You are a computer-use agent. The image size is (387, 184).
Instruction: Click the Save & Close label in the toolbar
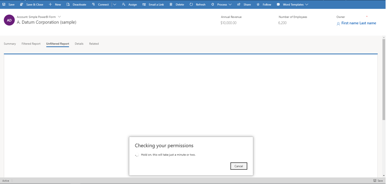tap(35, 5)
